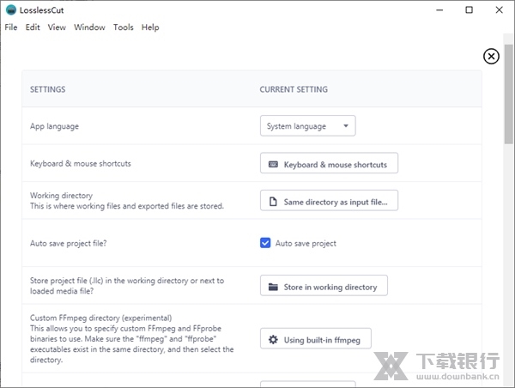The width and height of the screenshot is (515, 388).
Task: Open the App language dropdown
Action: [306, 126]
